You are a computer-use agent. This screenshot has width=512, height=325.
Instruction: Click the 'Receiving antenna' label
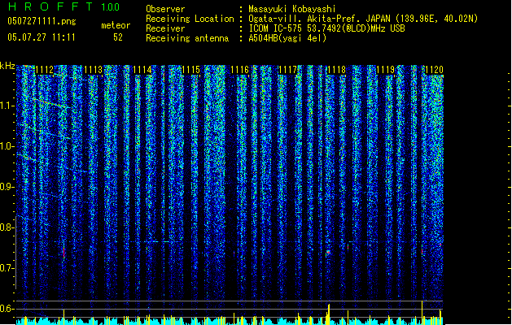[x=187, y=38]
